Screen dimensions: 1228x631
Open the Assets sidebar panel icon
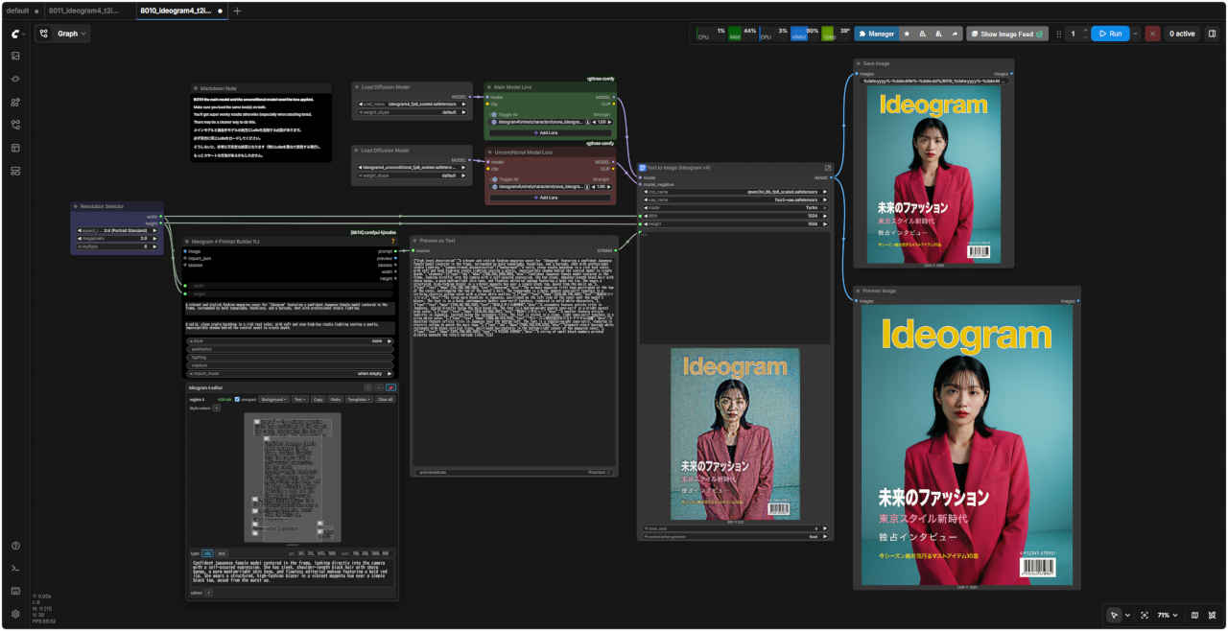(15, 56)
